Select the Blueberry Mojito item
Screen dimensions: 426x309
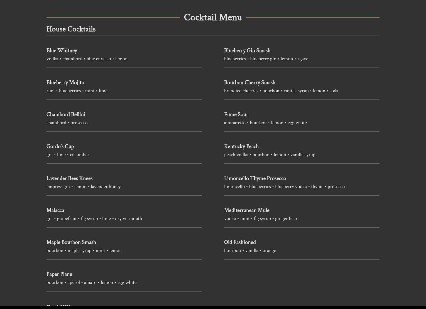65,83
